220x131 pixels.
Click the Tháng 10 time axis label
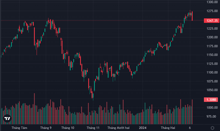(x=68, y=128)
